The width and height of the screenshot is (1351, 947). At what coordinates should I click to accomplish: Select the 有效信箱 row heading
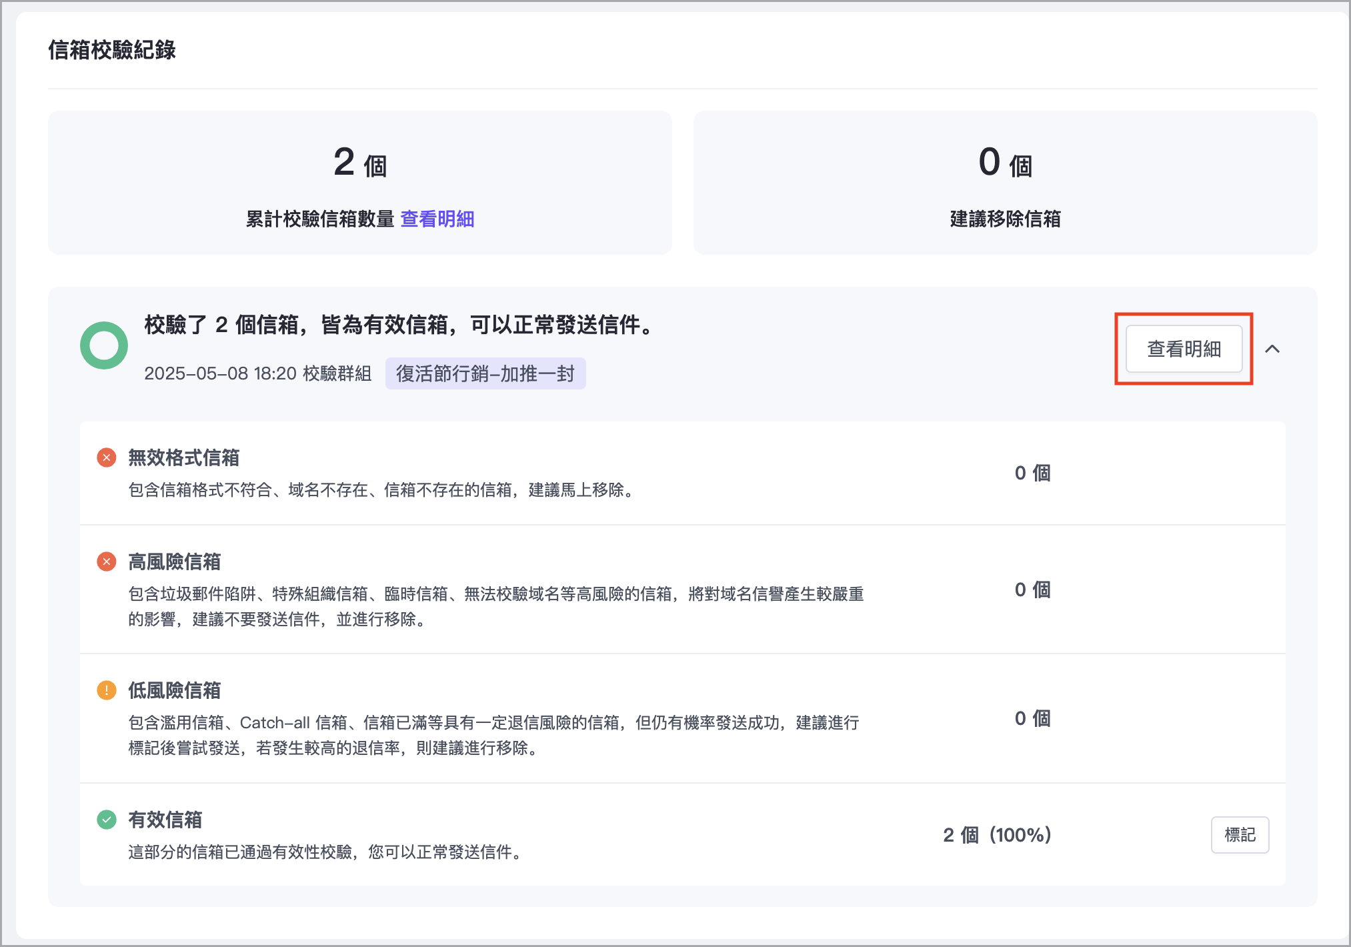coord(165,820)
